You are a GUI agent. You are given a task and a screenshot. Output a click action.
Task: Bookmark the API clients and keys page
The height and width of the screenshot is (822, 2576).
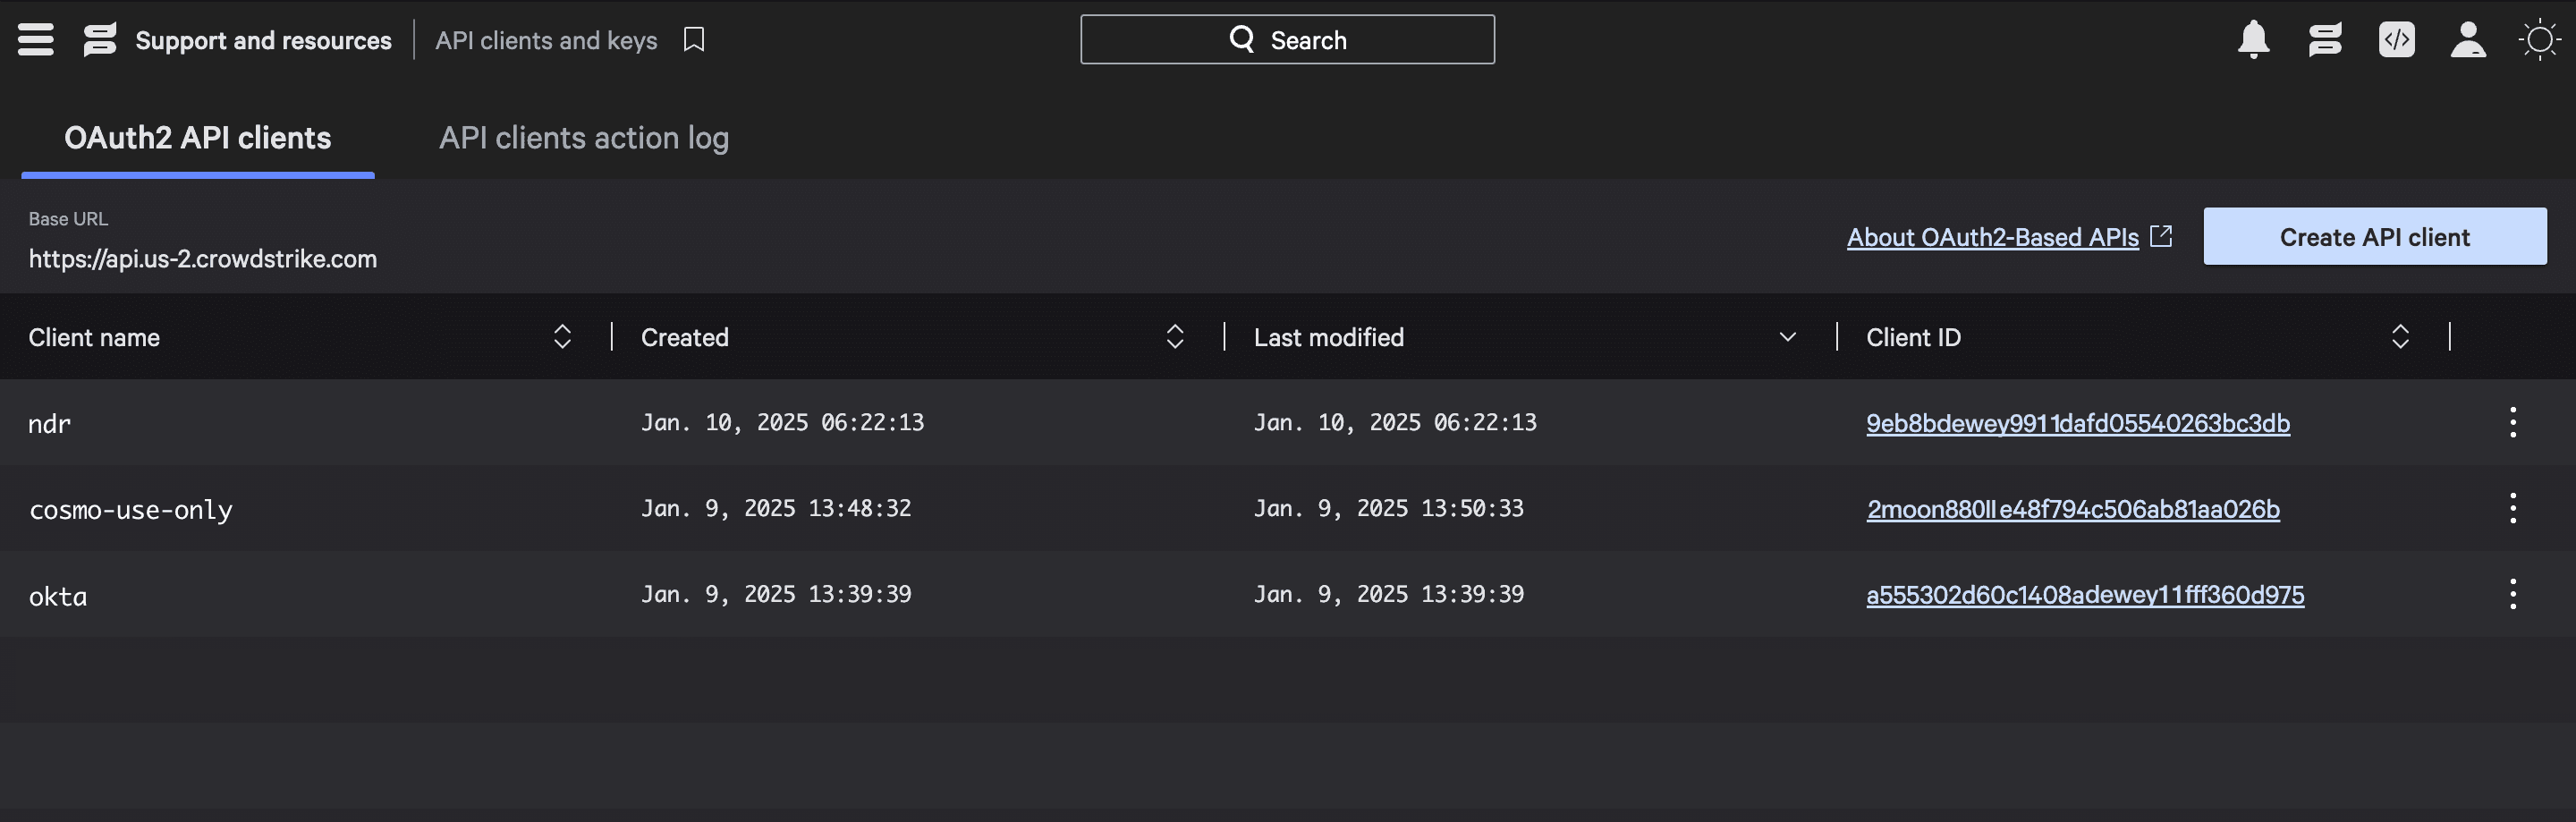tap(693, 39)
